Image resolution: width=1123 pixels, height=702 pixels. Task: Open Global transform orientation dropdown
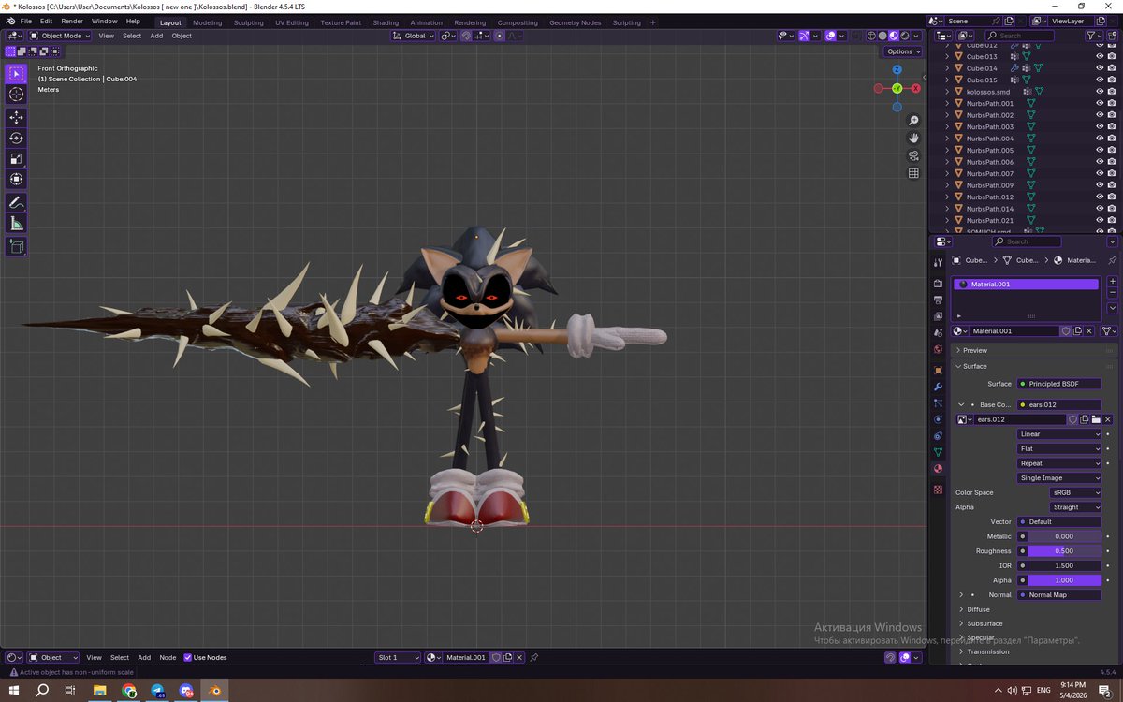coord(413,36)
